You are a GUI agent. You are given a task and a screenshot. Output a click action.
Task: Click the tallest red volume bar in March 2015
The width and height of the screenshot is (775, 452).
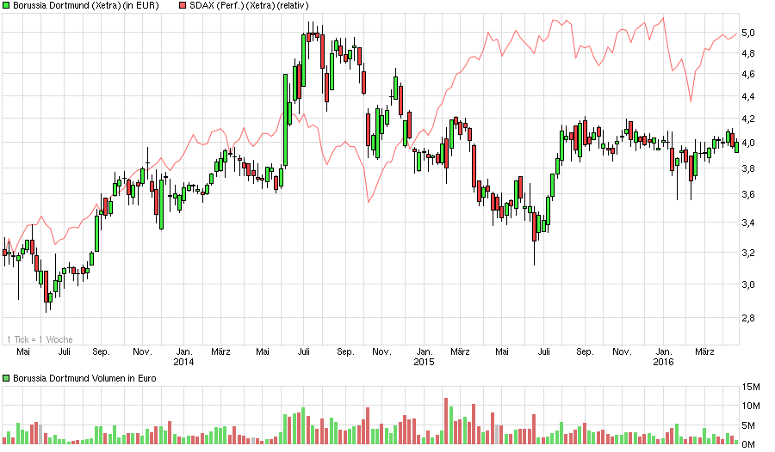tap(473, 425)
